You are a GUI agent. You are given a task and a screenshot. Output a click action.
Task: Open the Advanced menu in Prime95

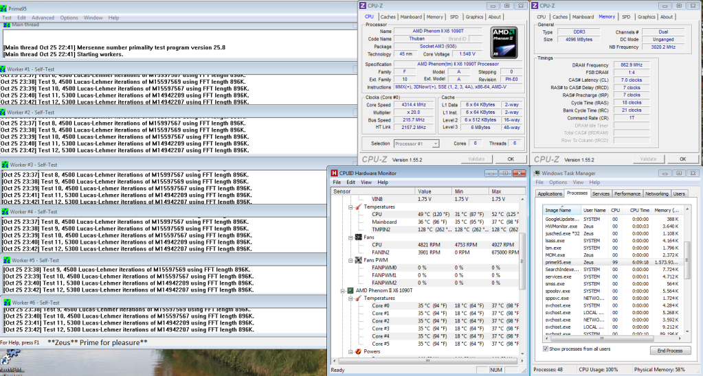pos(43,17)
